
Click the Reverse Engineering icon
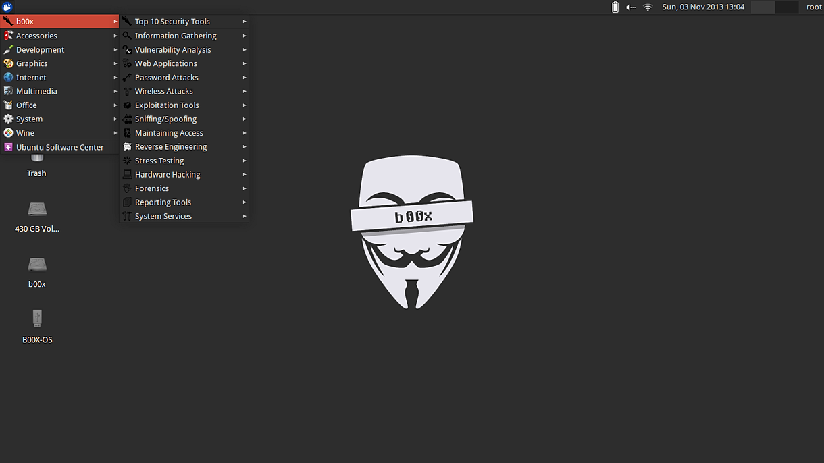point(127,146)
